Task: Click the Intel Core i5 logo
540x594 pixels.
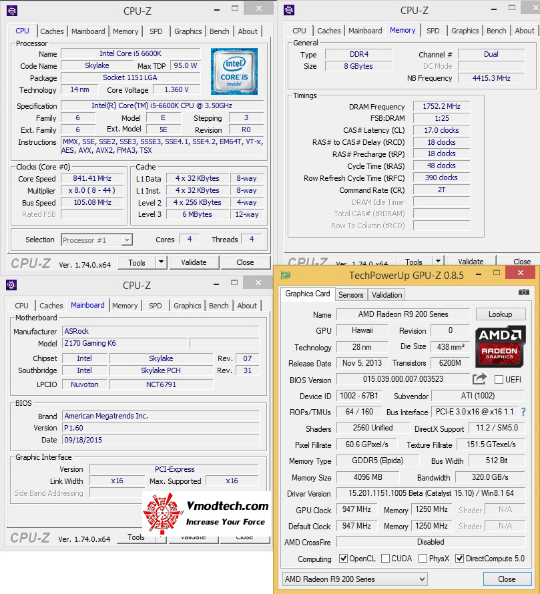Action: pos(234,71)
